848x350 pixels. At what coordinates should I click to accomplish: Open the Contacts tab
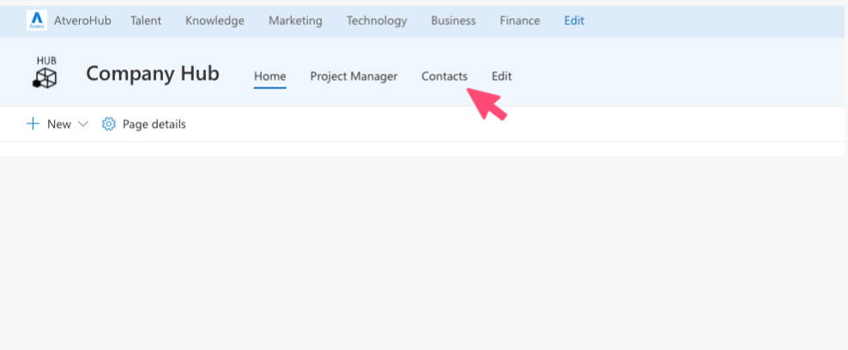445,76
